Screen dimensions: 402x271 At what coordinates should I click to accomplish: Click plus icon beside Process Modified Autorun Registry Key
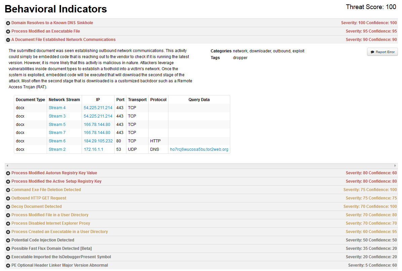[8, 173]
